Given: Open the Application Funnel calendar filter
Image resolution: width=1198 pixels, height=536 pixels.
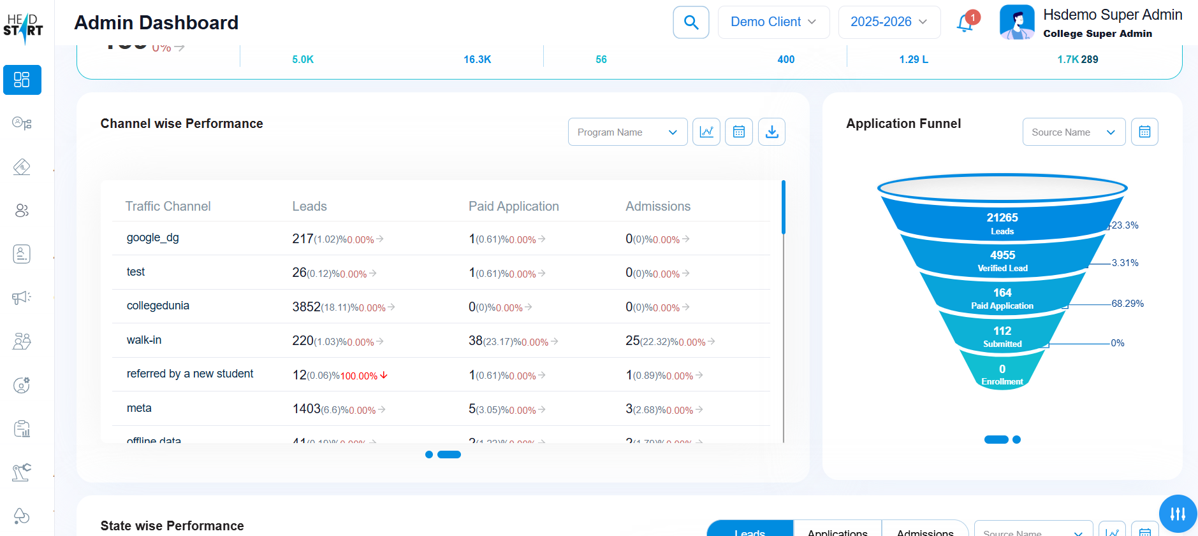Looking at the screenshot, I should tap(1144, 132).
